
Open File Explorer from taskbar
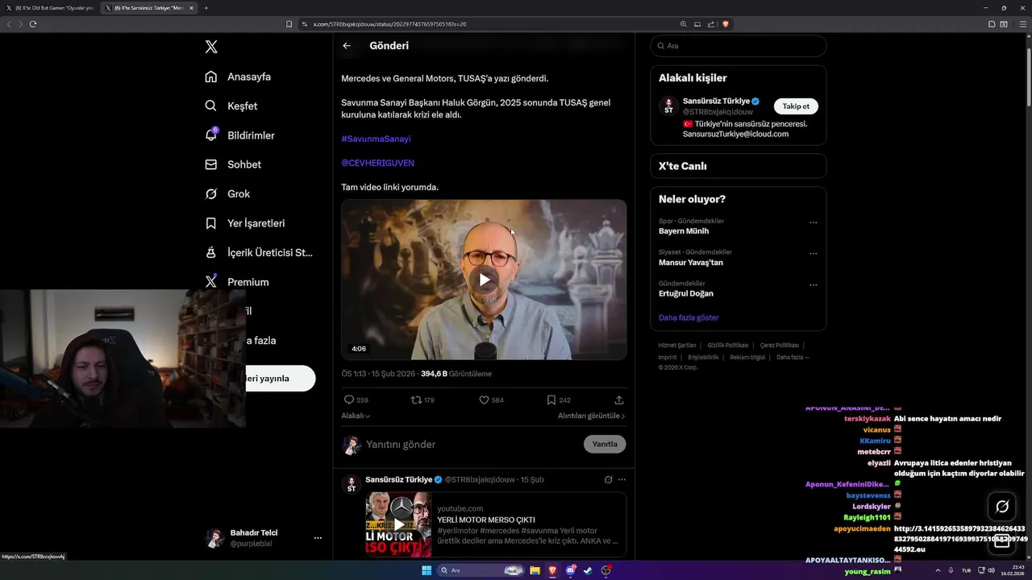click(x=534, y=570)
